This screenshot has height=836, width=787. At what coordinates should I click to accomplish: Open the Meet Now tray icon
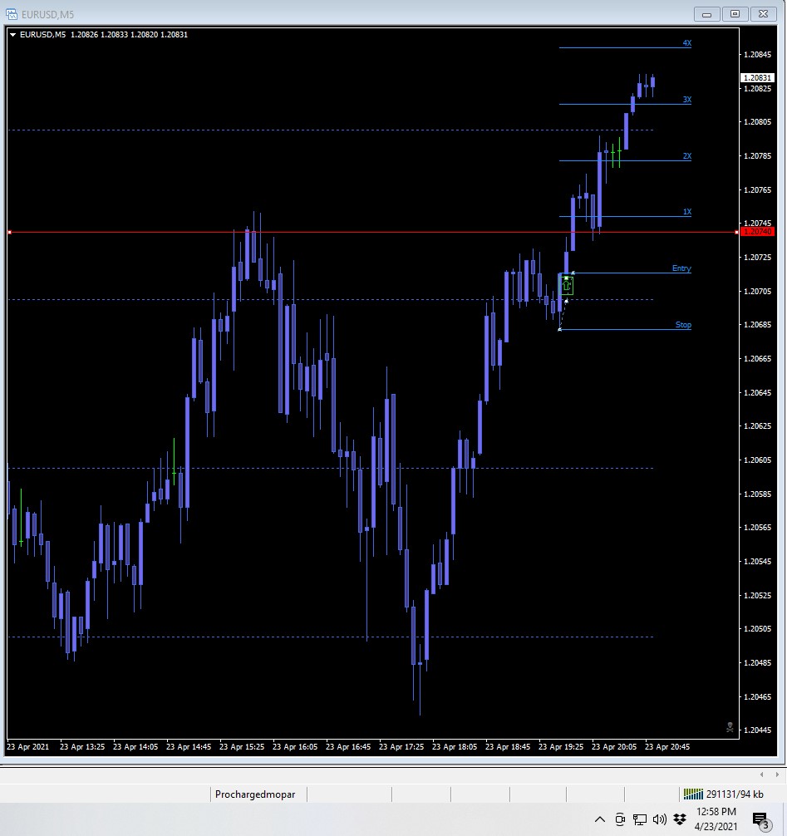(x=620, y=819)
